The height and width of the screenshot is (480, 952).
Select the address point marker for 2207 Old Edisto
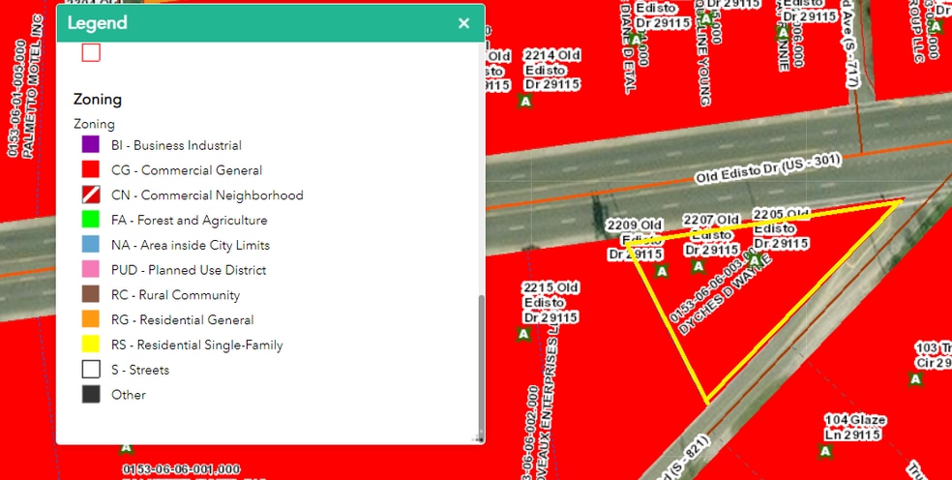click(696, 265)
